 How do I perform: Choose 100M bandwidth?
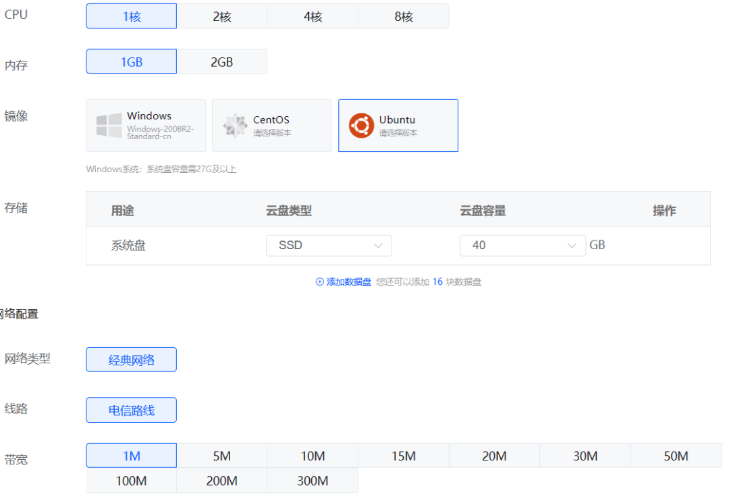point(132,481)
